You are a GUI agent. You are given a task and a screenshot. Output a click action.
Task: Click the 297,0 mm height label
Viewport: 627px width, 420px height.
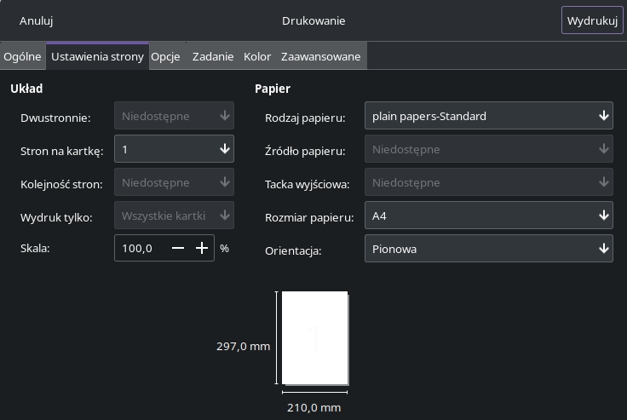243,346
